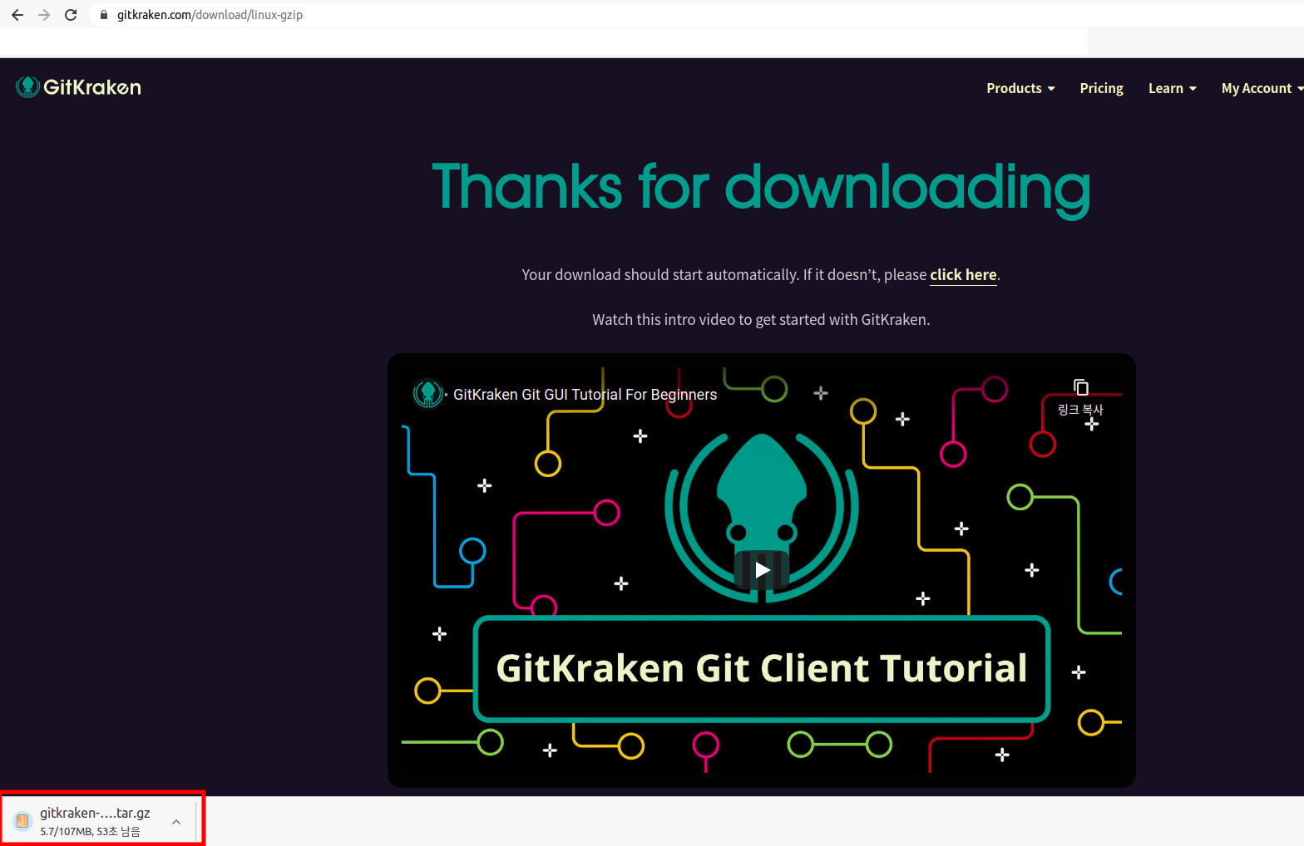Click 'Watch this intro video to get started with GitKraken.' text

tap(761, 320)
